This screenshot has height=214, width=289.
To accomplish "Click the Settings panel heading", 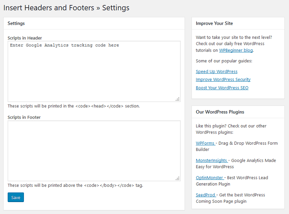I will (x=16, y=23).
